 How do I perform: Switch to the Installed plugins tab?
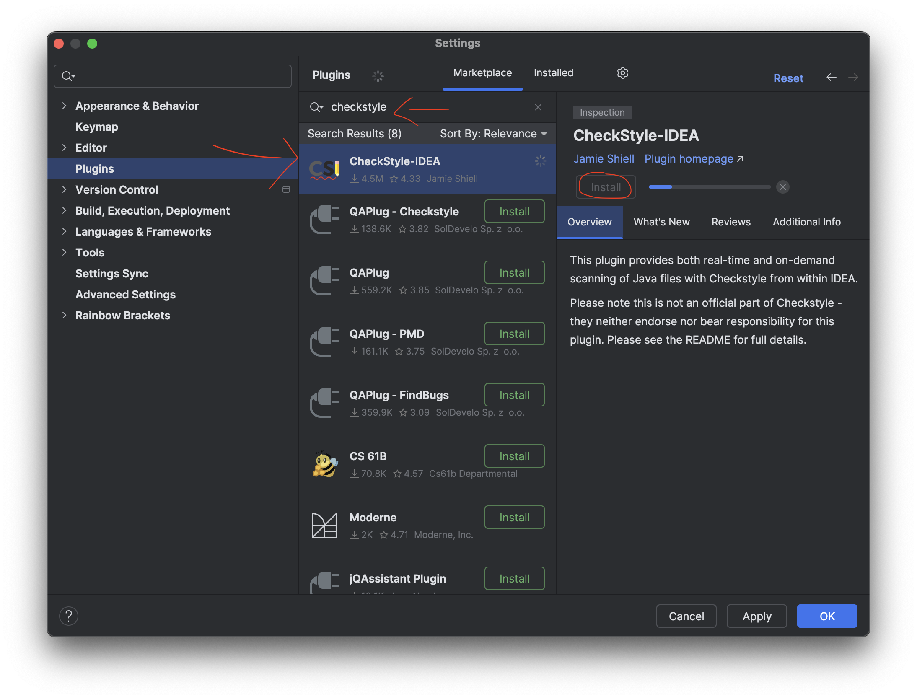[554, 72]
